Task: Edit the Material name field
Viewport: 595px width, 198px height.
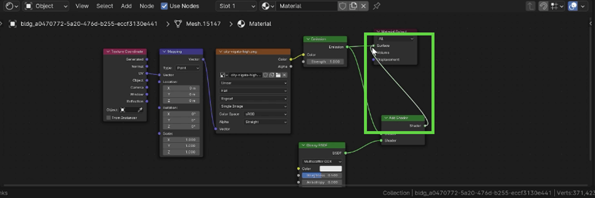Action: pyautogui.click(x=306, y=6)
